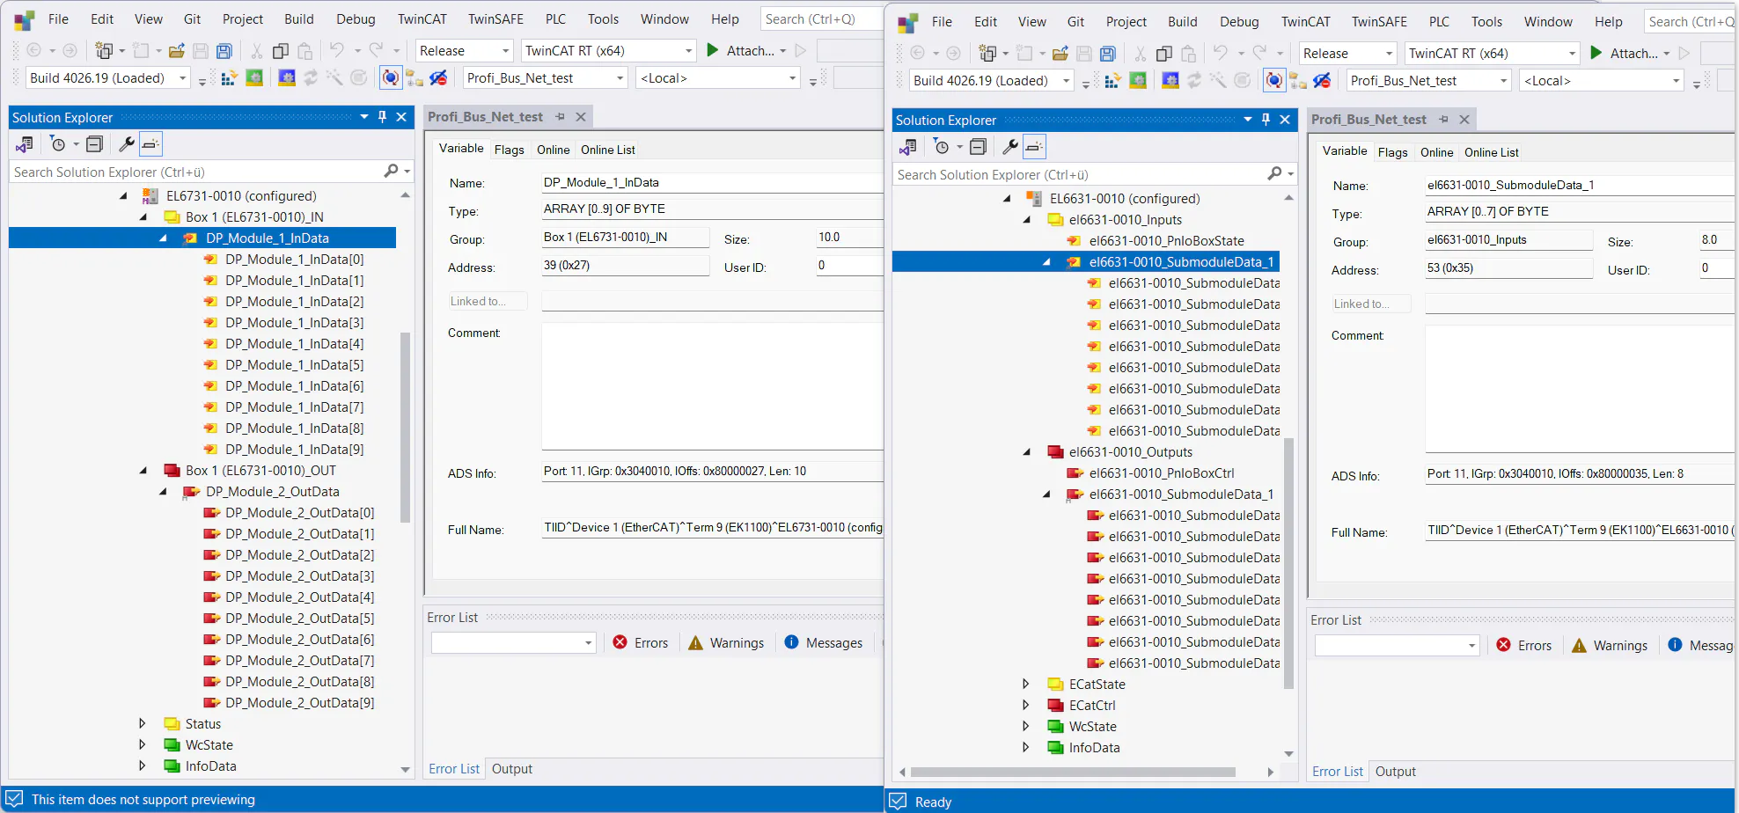Screen dimensions: 1739x813
Task: Toggle Preview Selected Items in left Solution Explorer
Action: click(151, 144)
